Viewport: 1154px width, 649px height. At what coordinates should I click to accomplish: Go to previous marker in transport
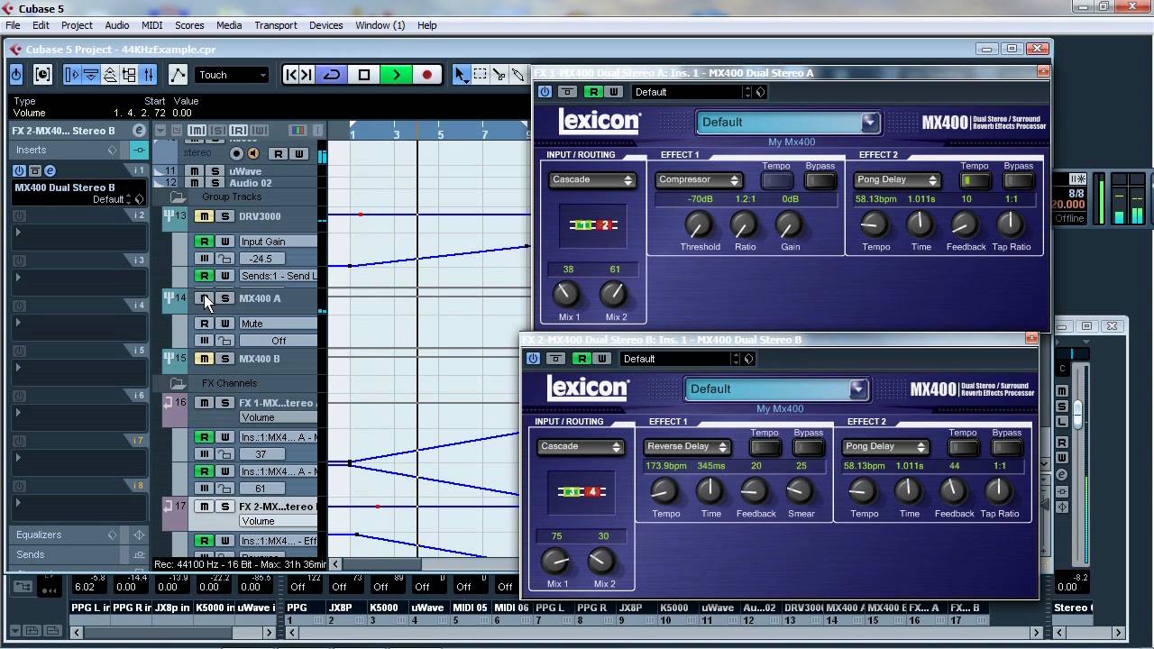point(290,75)
